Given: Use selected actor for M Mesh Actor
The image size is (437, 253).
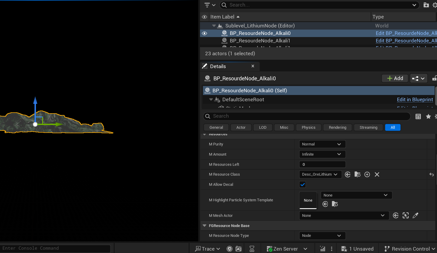Looking at the screenshot, I should click(x=396, y=215).
